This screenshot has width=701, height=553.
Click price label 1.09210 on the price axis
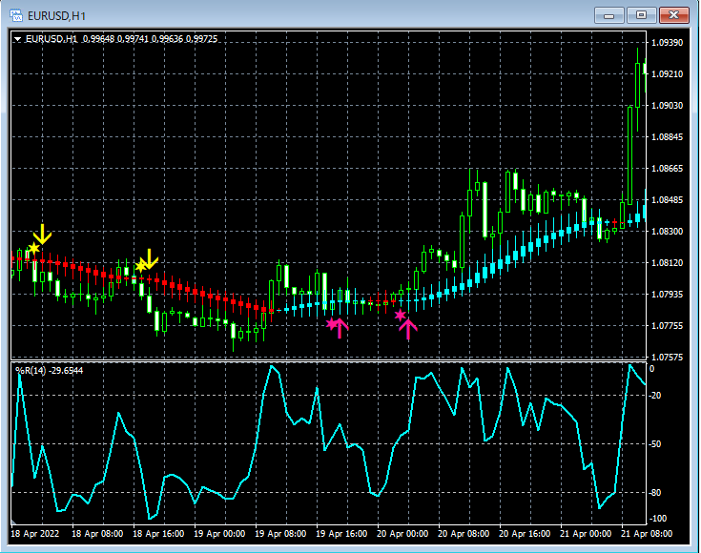pyautogui.click(x=668, y=73)
